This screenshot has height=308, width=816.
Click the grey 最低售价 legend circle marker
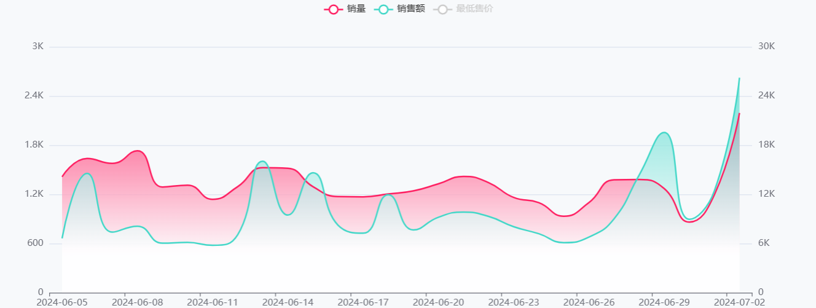442,9
